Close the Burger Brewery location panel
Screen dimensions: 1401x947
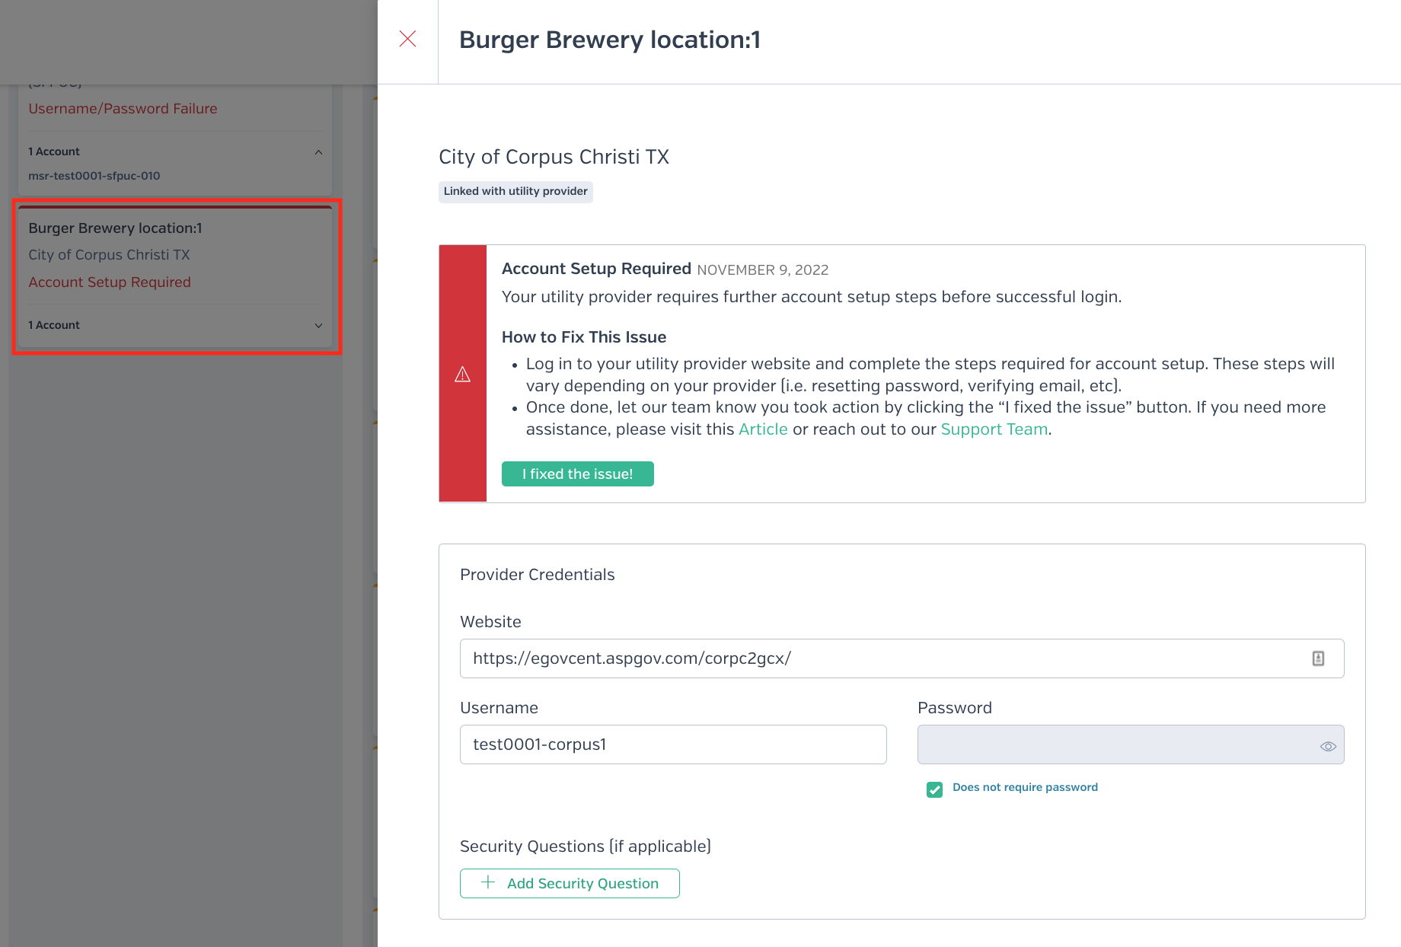407,39
